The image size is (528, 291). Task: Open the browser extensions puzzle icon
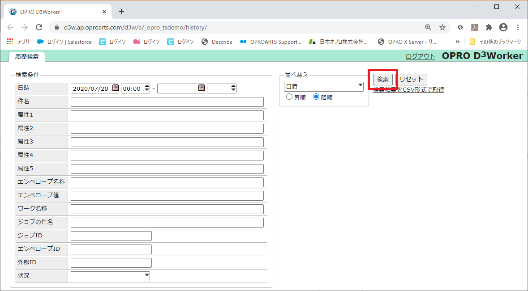pos(489,27)
